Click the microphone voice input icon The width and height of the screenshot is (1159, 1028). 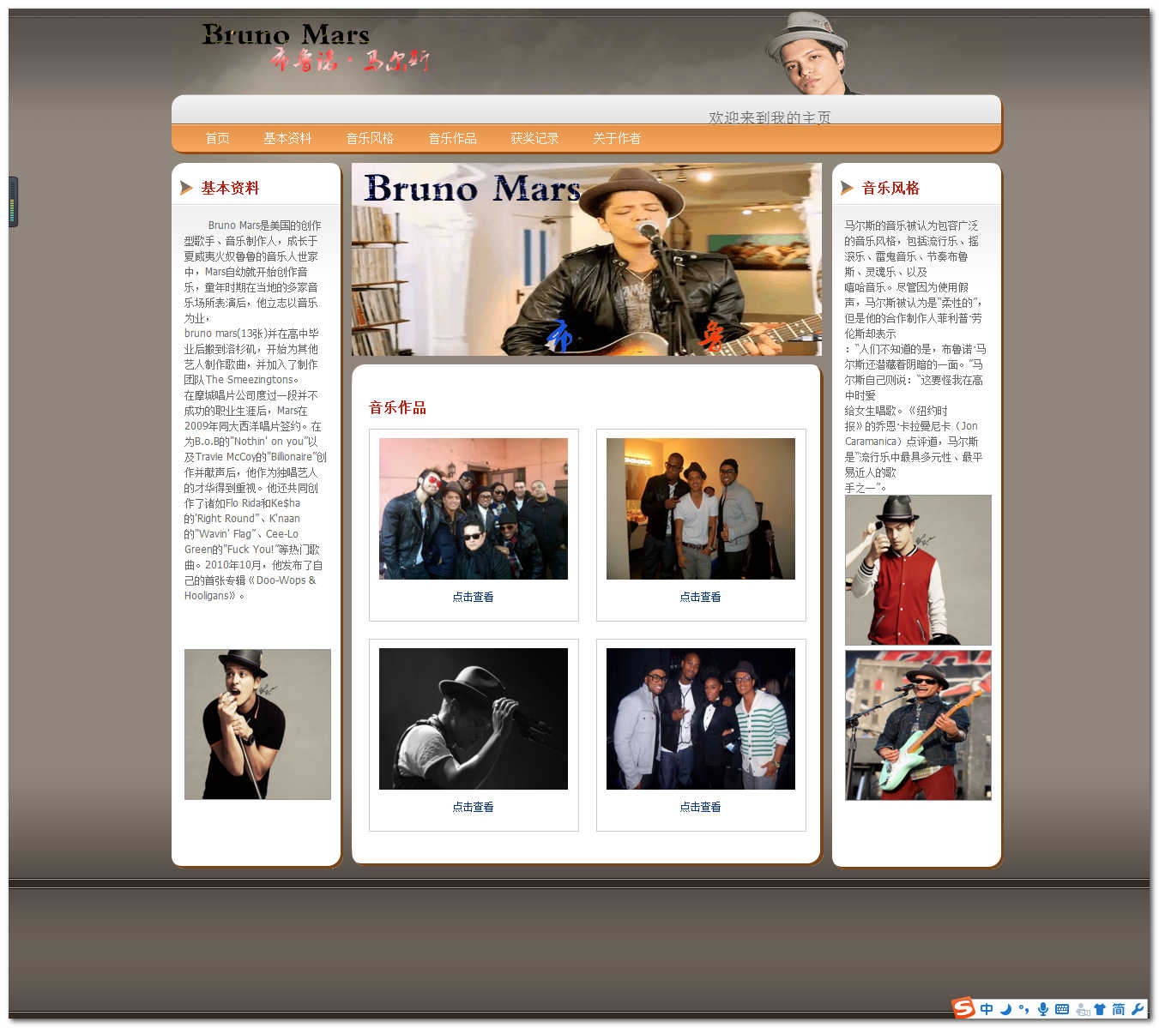(x=1043, y=1009)
